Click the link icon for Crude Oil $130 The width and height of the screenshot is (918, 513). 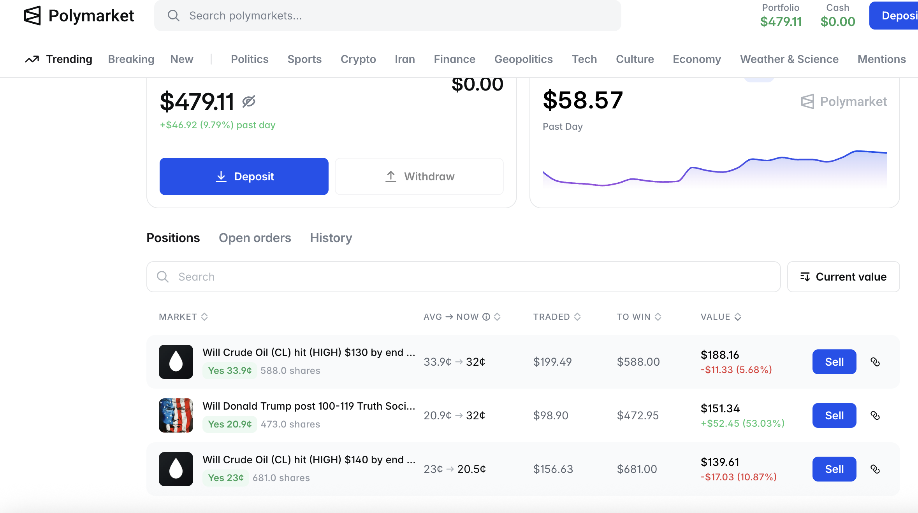[875, 362]
